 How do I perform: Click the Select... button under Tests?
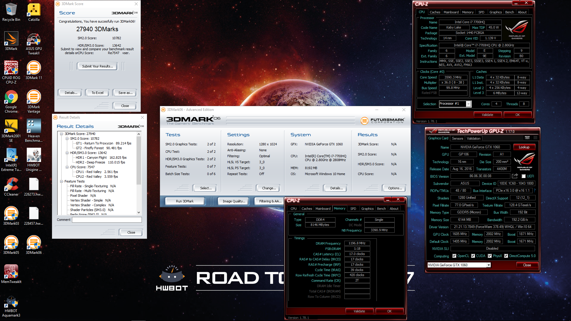[206, 188]
